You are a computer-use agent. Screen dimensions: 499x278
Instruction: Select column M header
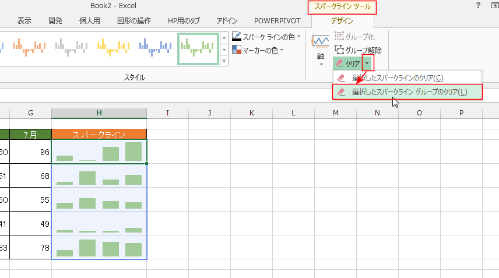pyautogui.click(x=335, y=113)
